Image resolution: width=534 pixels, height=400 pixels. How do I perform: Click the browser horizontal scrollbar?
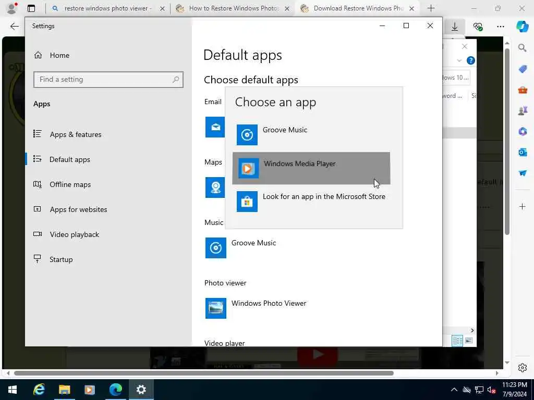click(204, 373)
